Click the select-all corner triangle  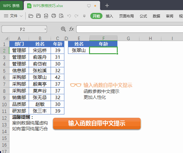(6, 38)
